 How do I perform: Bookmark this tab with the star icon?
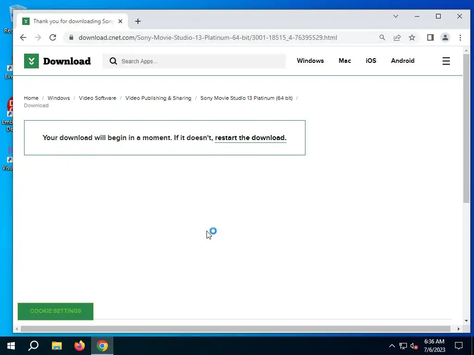point(412,37)
